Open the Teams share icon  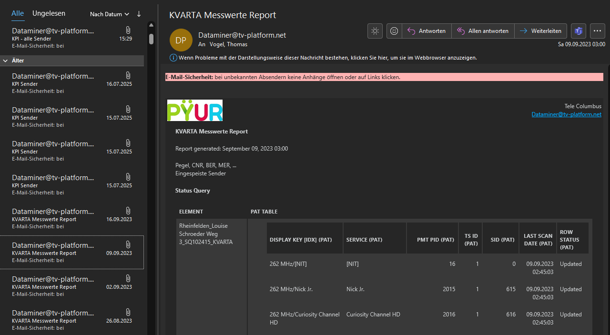coord(579,31)
